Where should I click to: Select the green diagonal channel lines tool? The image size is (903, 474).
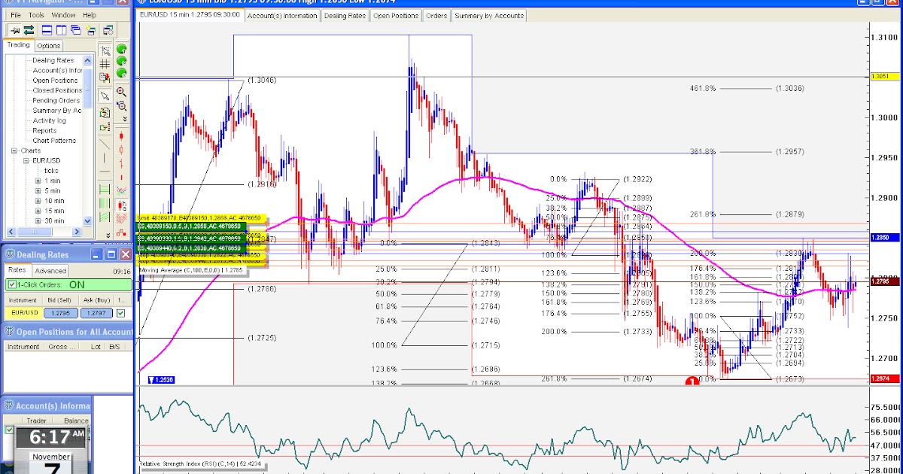pyautogui.click(x=105, y=217)
